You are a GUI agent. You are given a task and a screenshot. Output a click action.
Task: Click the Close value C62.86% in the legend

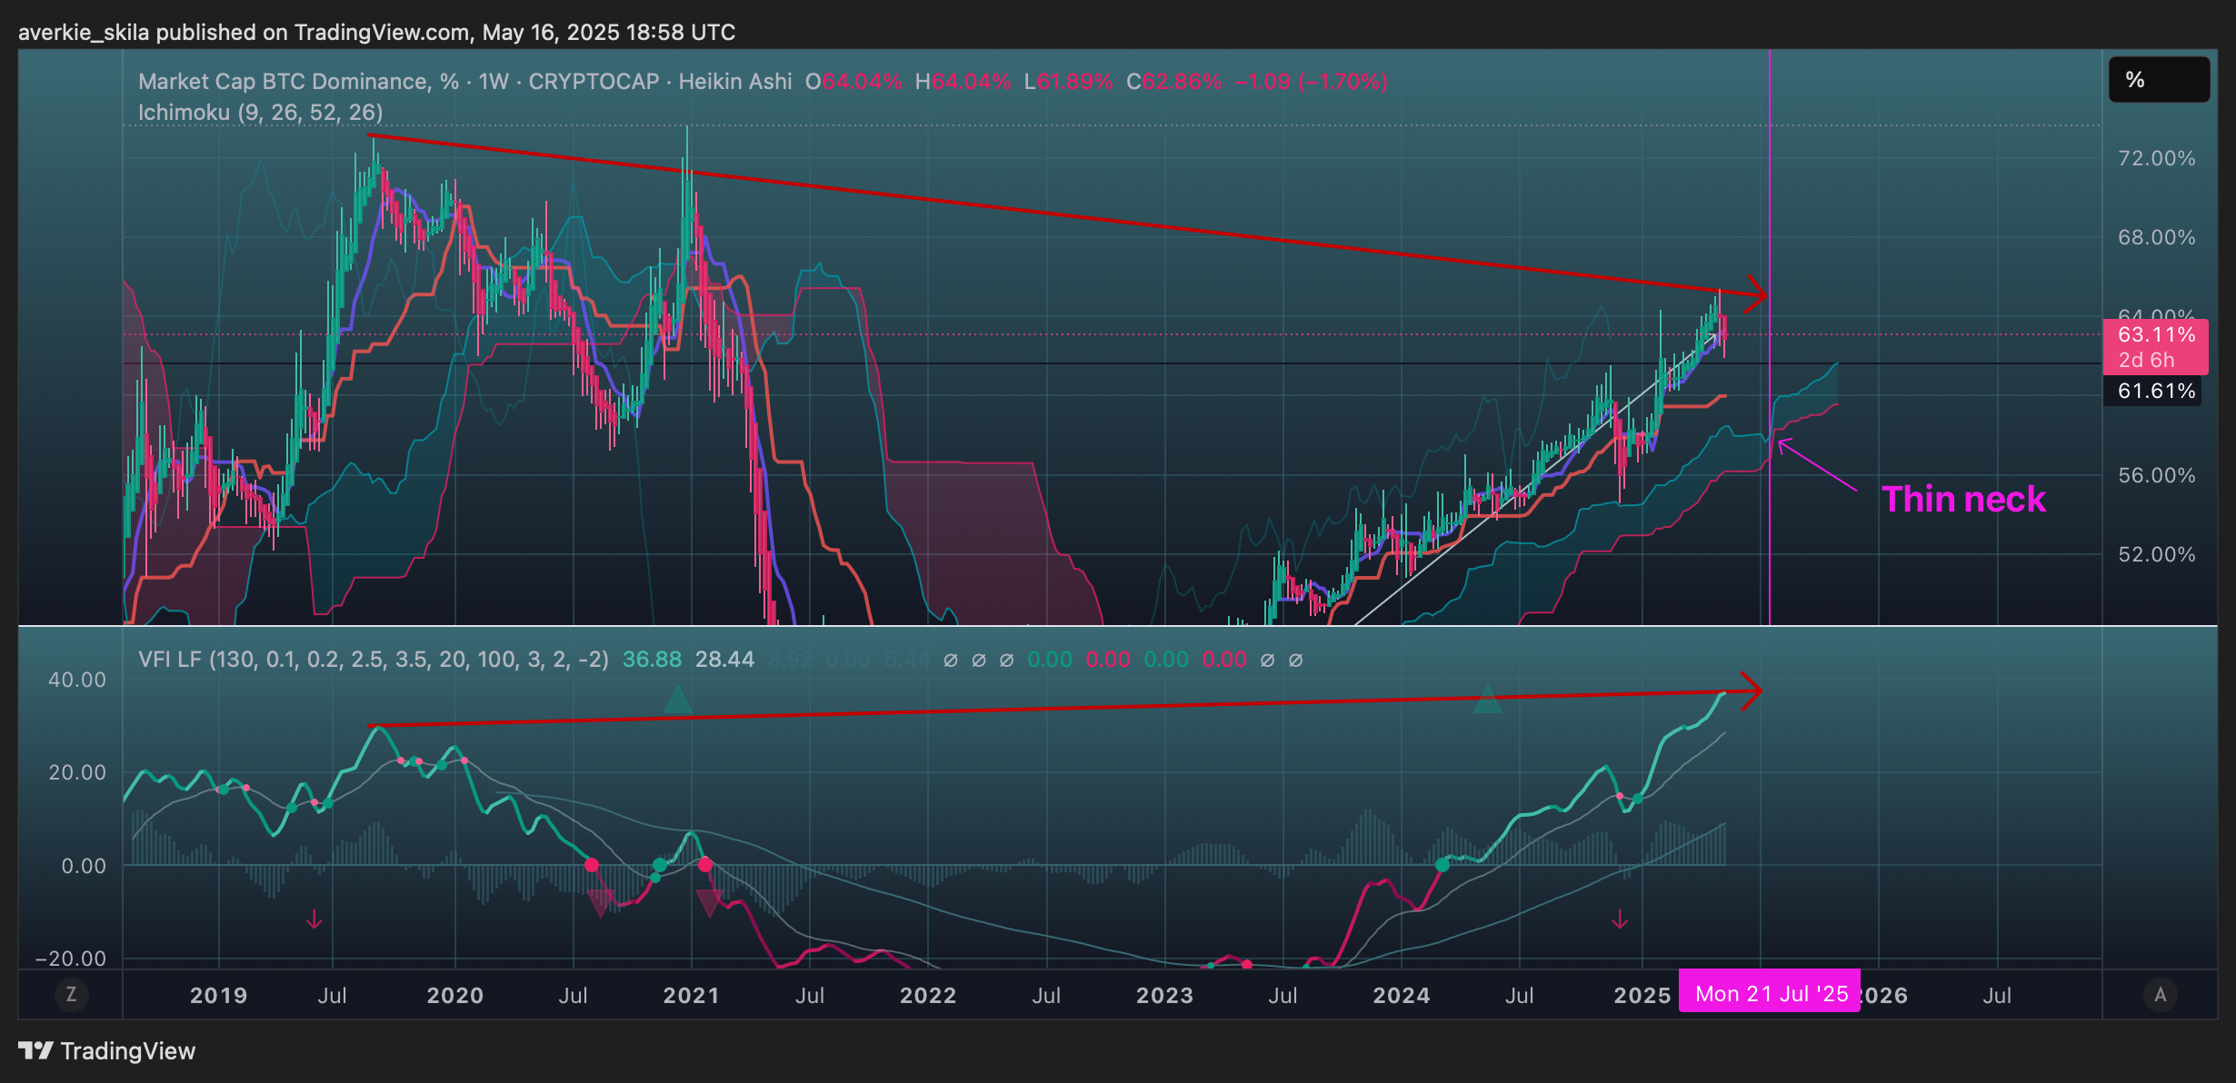point(1174,82)
